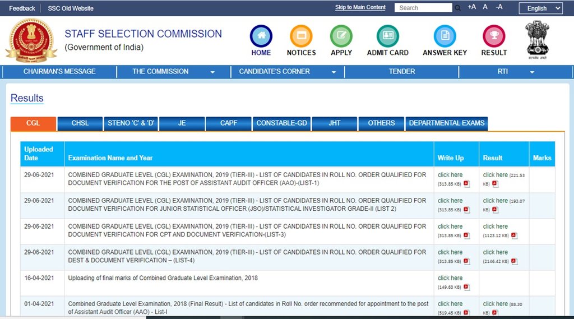Open PDF icon for AAO List-1 write up

point(466,183)
